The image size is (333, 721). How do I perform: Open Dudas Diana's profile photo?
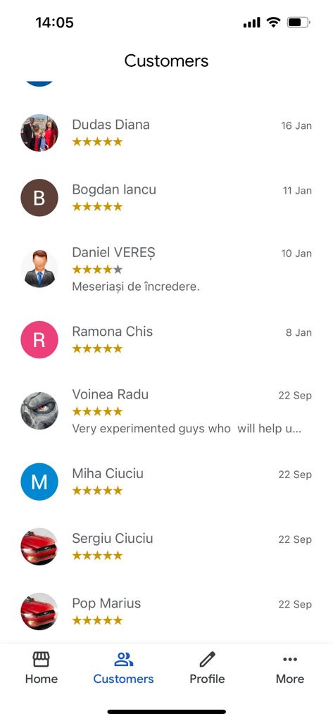tap(39, 133)
